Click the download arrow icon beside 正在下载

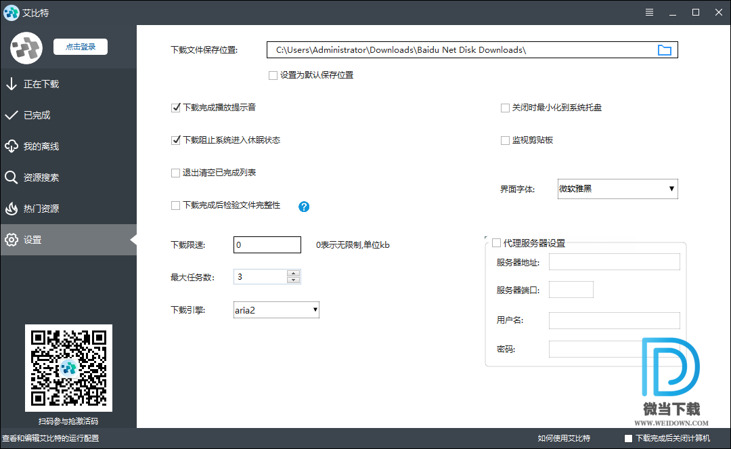(x=12, y=84)
